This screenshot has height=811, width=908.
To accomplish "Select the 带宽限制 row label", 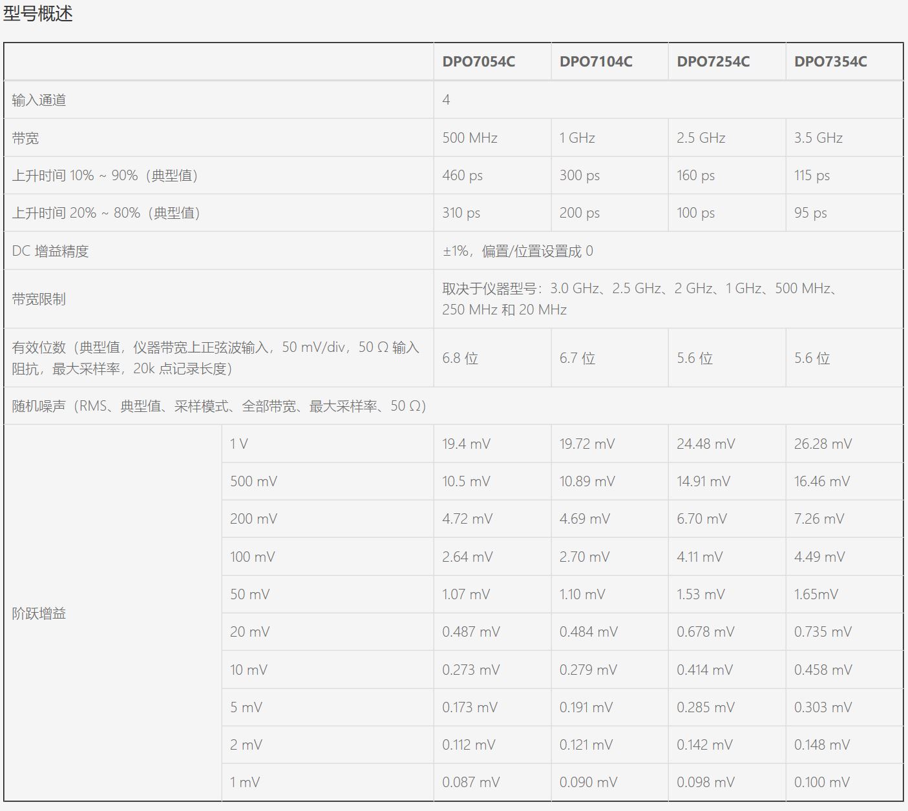I will coord(39,299).
